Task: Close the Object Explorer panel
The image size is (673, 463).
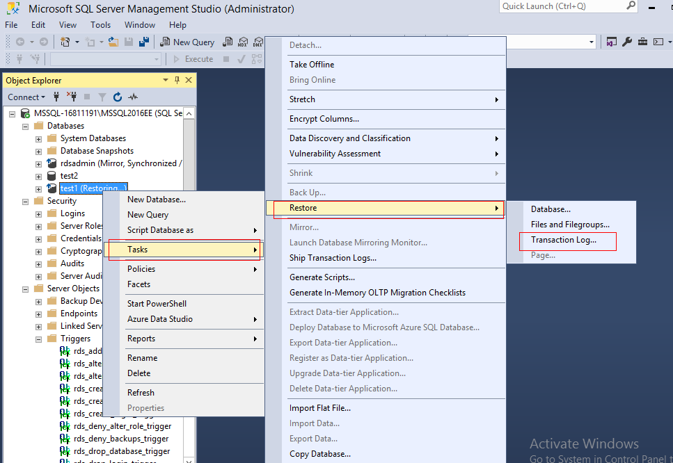Action: pos(189,80)
